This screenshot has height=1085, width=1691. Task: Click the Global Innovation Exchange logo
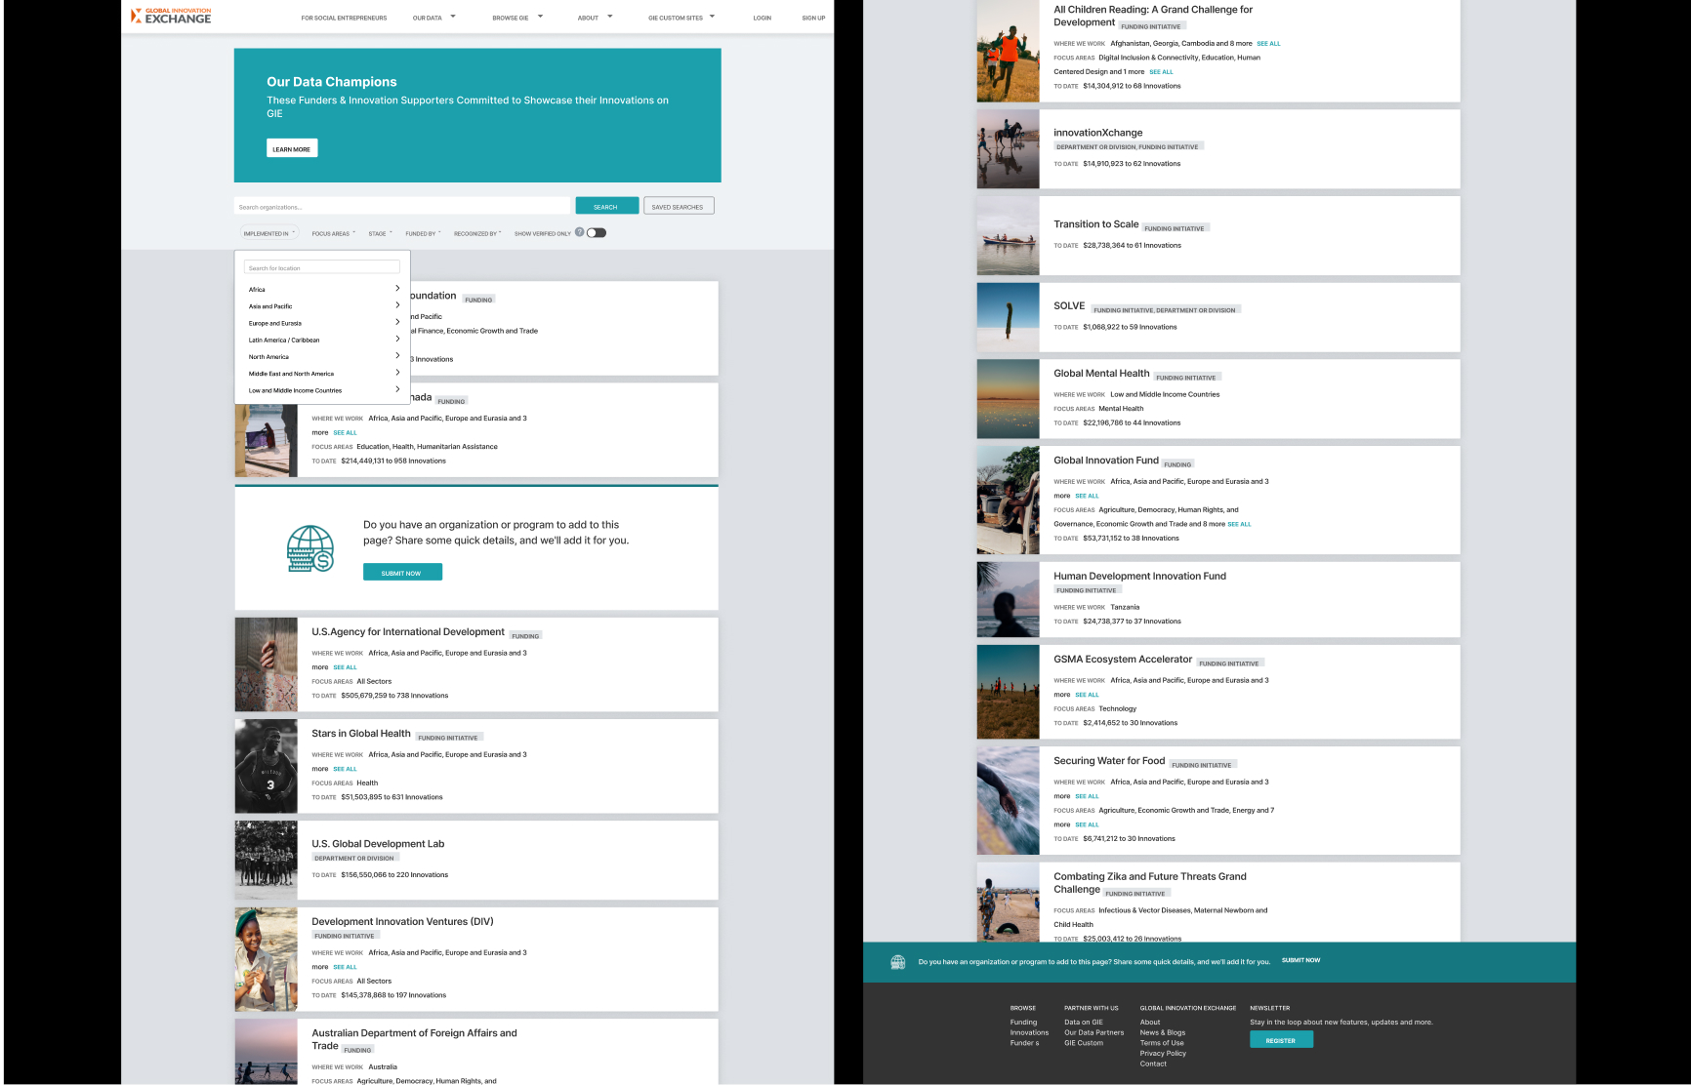[x=171, y=16]
